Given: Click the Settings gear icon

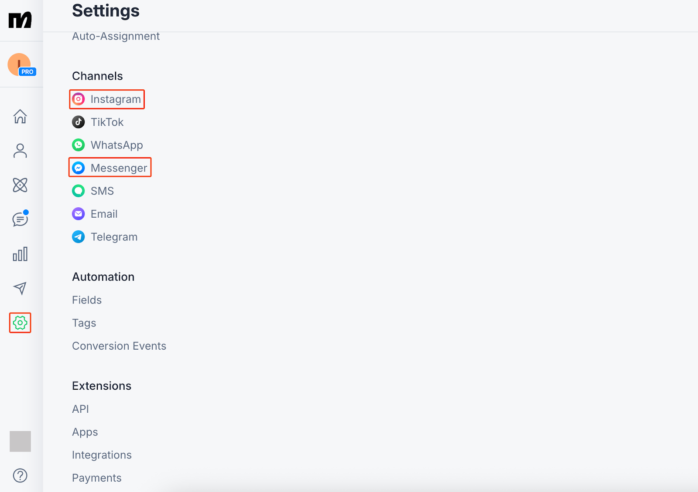Looking at the screenshot, I should (20, 323).
